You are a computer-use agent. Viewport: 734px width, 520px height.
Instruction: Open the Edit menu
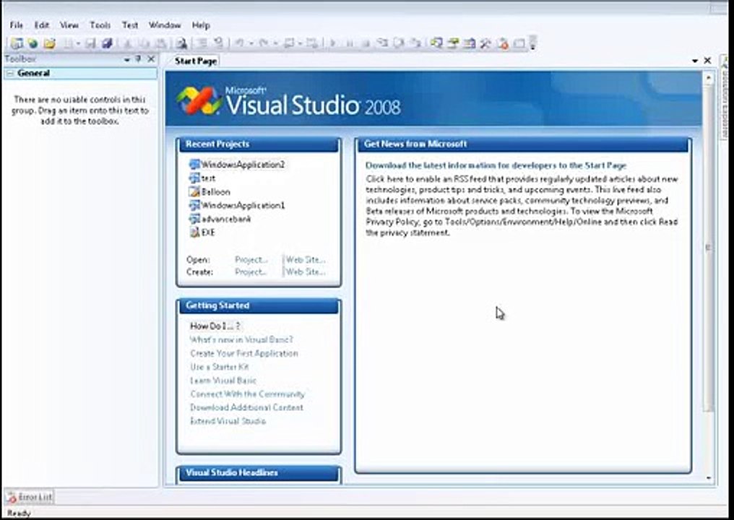[x=42, y=25]
